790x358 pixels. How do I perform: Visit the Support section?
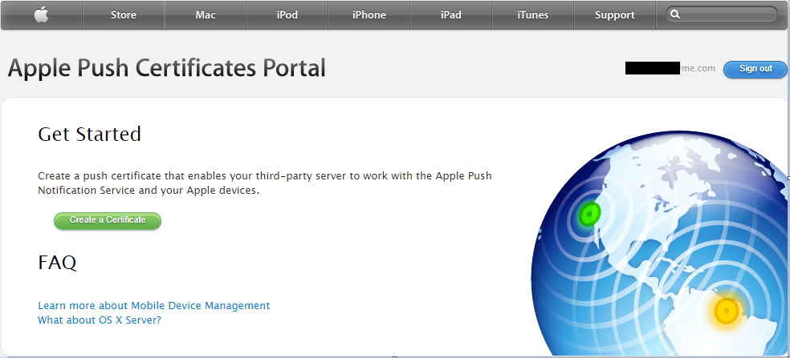click(x=615, y=14)
